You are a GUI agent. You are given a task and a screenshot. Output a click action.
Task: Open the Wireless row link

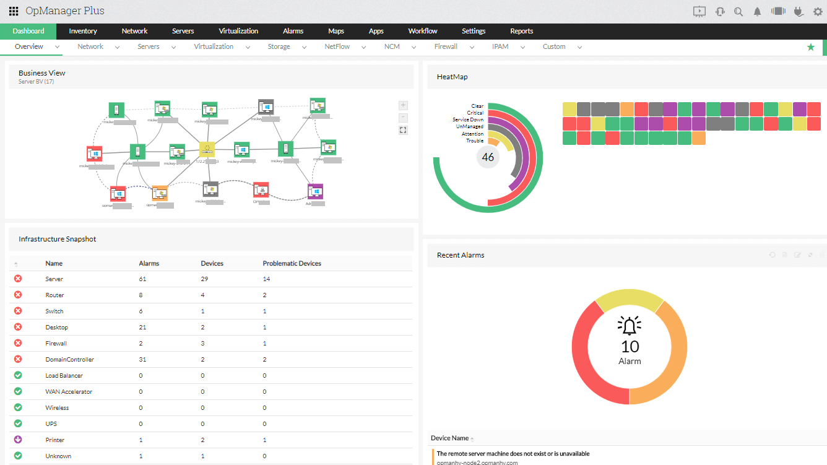click(57, 408)
